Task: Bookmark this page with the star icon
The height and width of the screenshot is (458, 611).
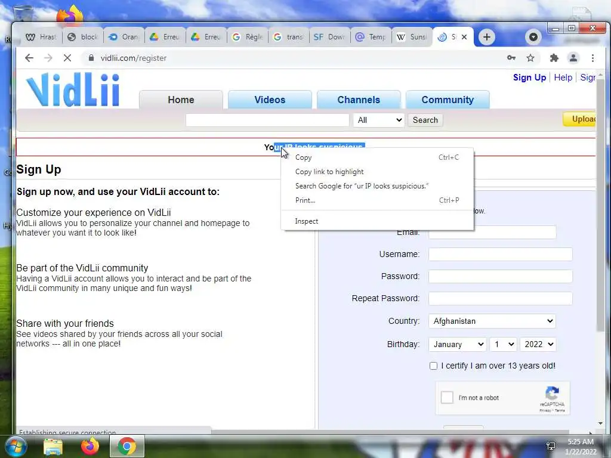Action: coord(530,58)
